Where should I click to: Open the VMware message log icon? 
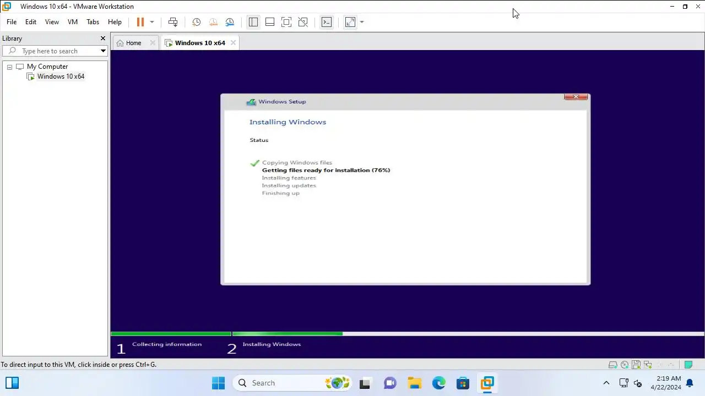(x=688, y=365)
